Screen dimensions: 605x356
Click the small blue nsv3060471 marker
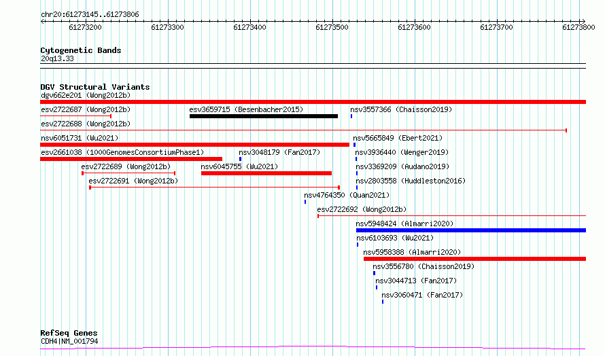click(383, 302)
